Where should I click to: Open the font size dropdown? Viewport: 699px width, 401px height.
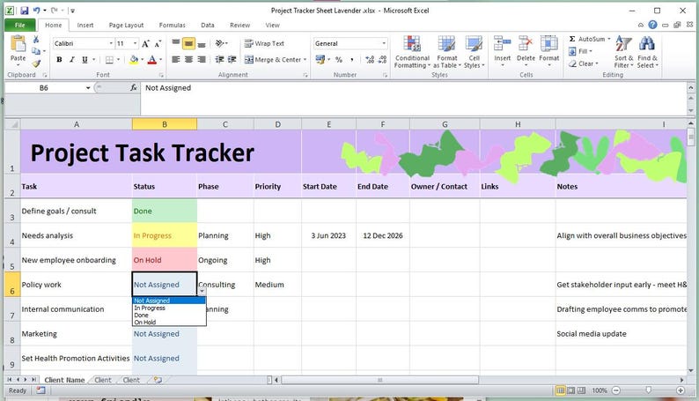click(135, 44)
